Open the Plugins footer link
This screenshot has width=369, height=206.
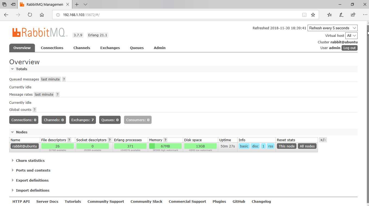[x=219, y=202]
